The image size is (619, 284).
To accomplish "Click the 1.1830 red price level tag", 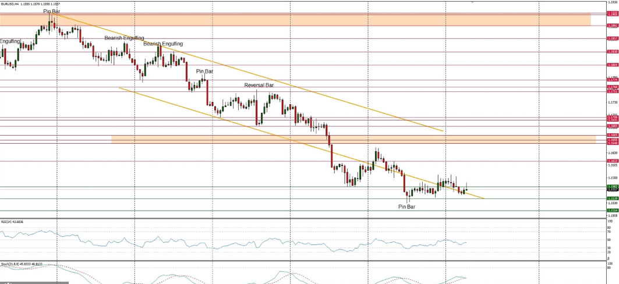I will point(612,52).
